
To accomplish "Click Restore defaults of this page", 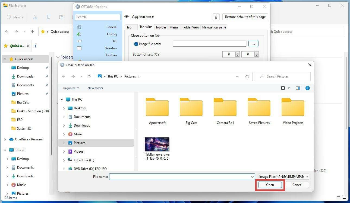I will (x=245, y=17).
